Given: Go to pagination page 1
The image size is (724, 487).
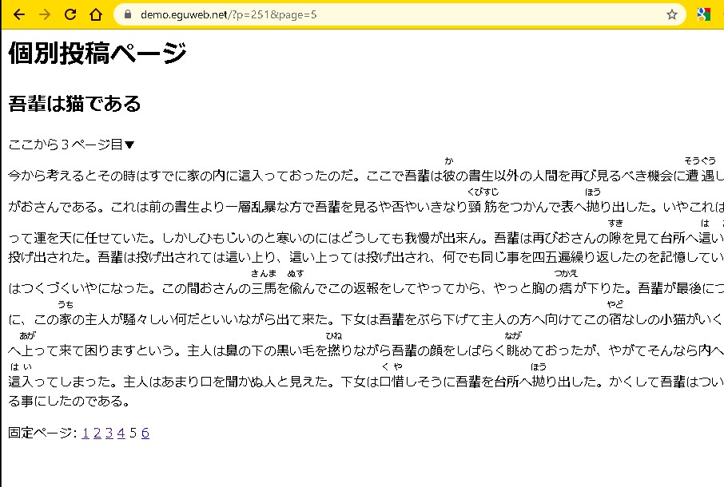Looking at the screenshot, I should click(x=86, y=434).
